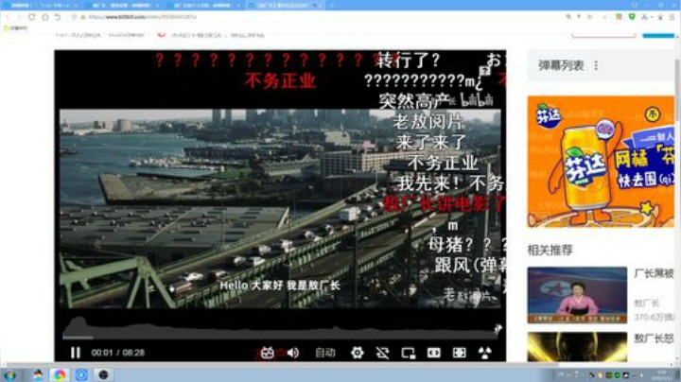The image size is (681, 382).
Task: Switch to the first browser tab
Action: coord(42,6)
